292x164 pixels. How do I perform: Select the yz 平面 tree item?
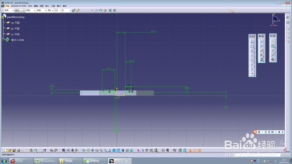tap(15, 29)
